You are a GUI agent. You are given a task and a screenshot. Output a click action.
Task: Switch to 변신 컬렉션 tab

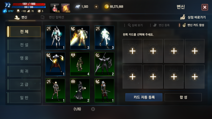[x=52, y=17]
